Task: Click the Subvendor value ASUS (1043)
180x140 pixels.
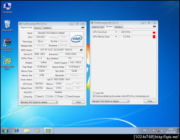Action: point(71,54)
